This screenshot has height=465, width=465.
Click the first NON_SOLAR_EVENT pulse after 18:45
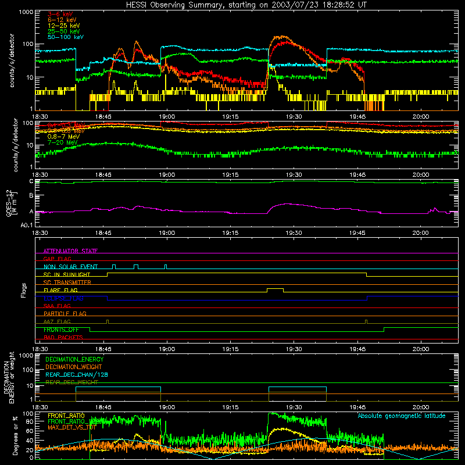coord(114,267)
